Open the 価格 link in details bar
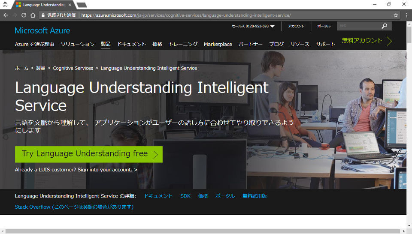This screenshot has height=234, width=412. coord(203,196)
